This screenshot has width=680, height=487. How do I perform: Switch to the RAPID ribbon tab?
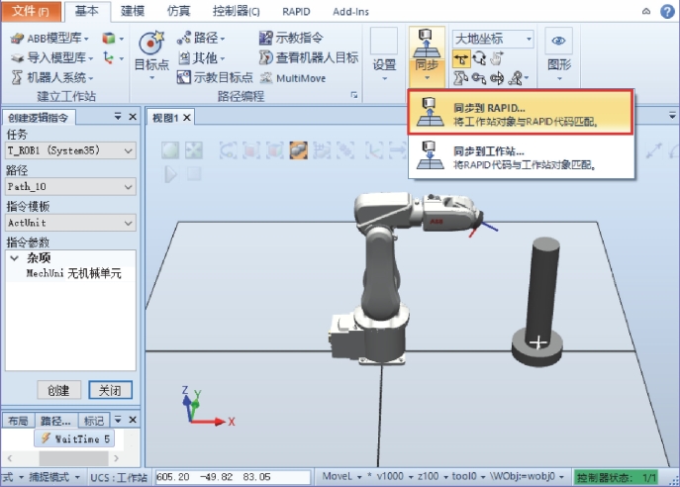(296, 12)
